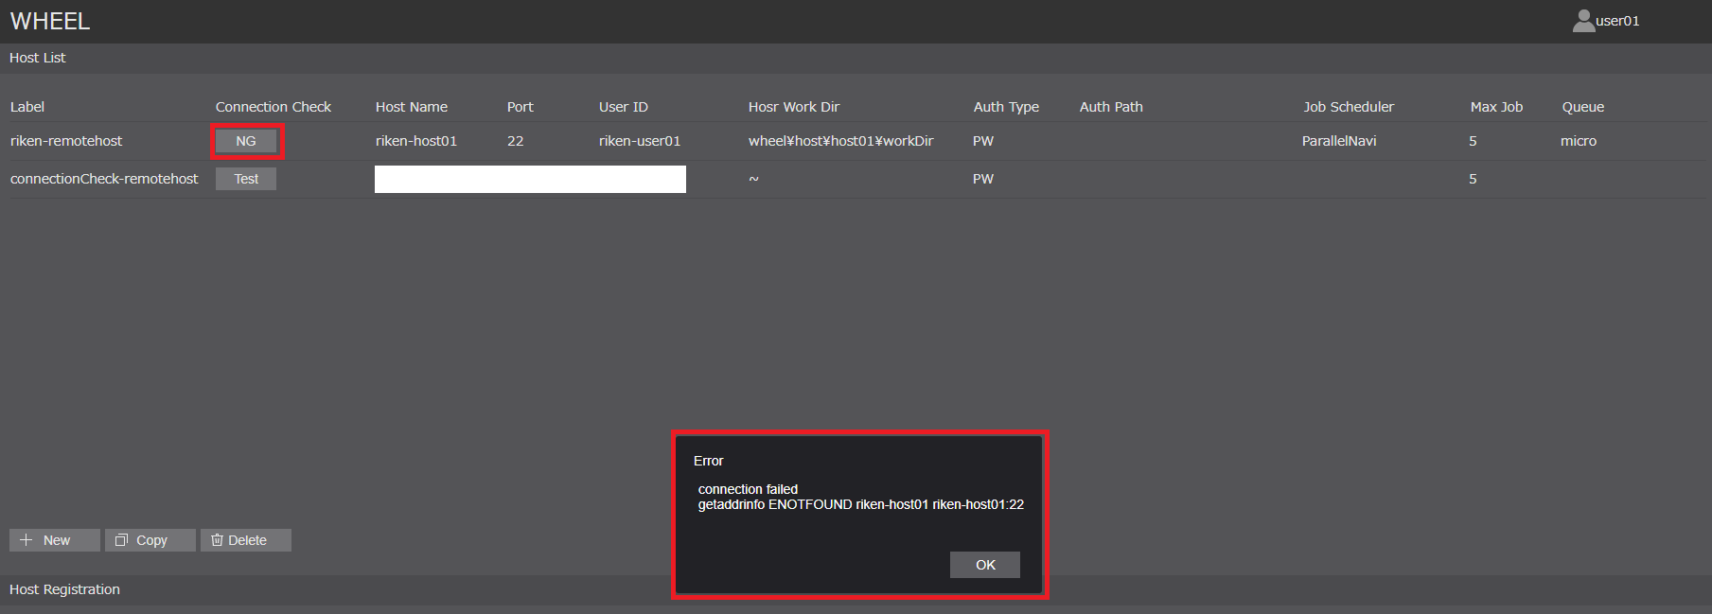Screen dimensions: 1712x614
Task: Click the white host name input field
Action: (530, 179)
